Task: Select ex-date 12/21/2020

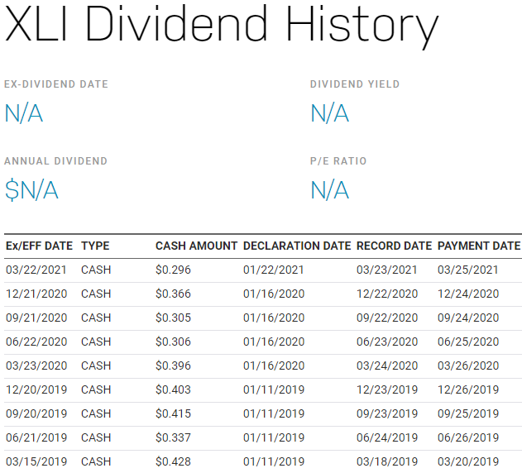Action: [36, 294]
